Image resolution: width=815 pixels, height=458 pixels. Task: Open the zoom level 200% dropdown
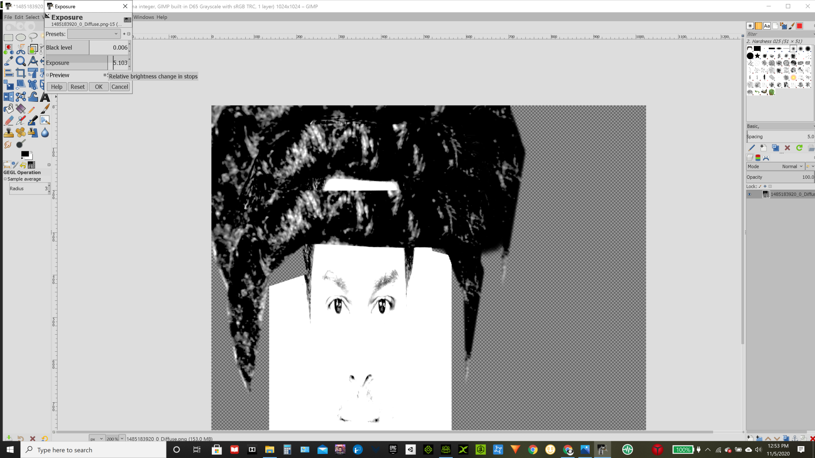point(122,438)
